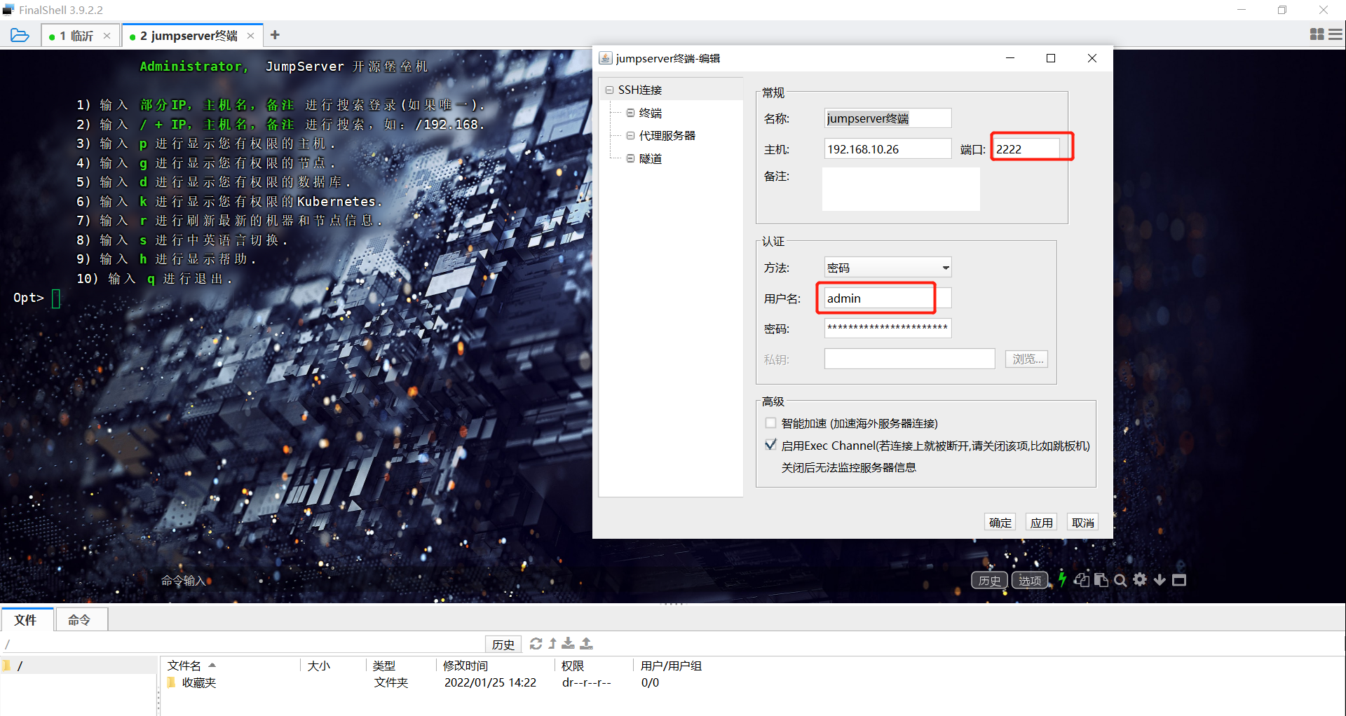Click the green lightning quick-command icon
Screen dimensions: 1346x716
pos(1062,579)
